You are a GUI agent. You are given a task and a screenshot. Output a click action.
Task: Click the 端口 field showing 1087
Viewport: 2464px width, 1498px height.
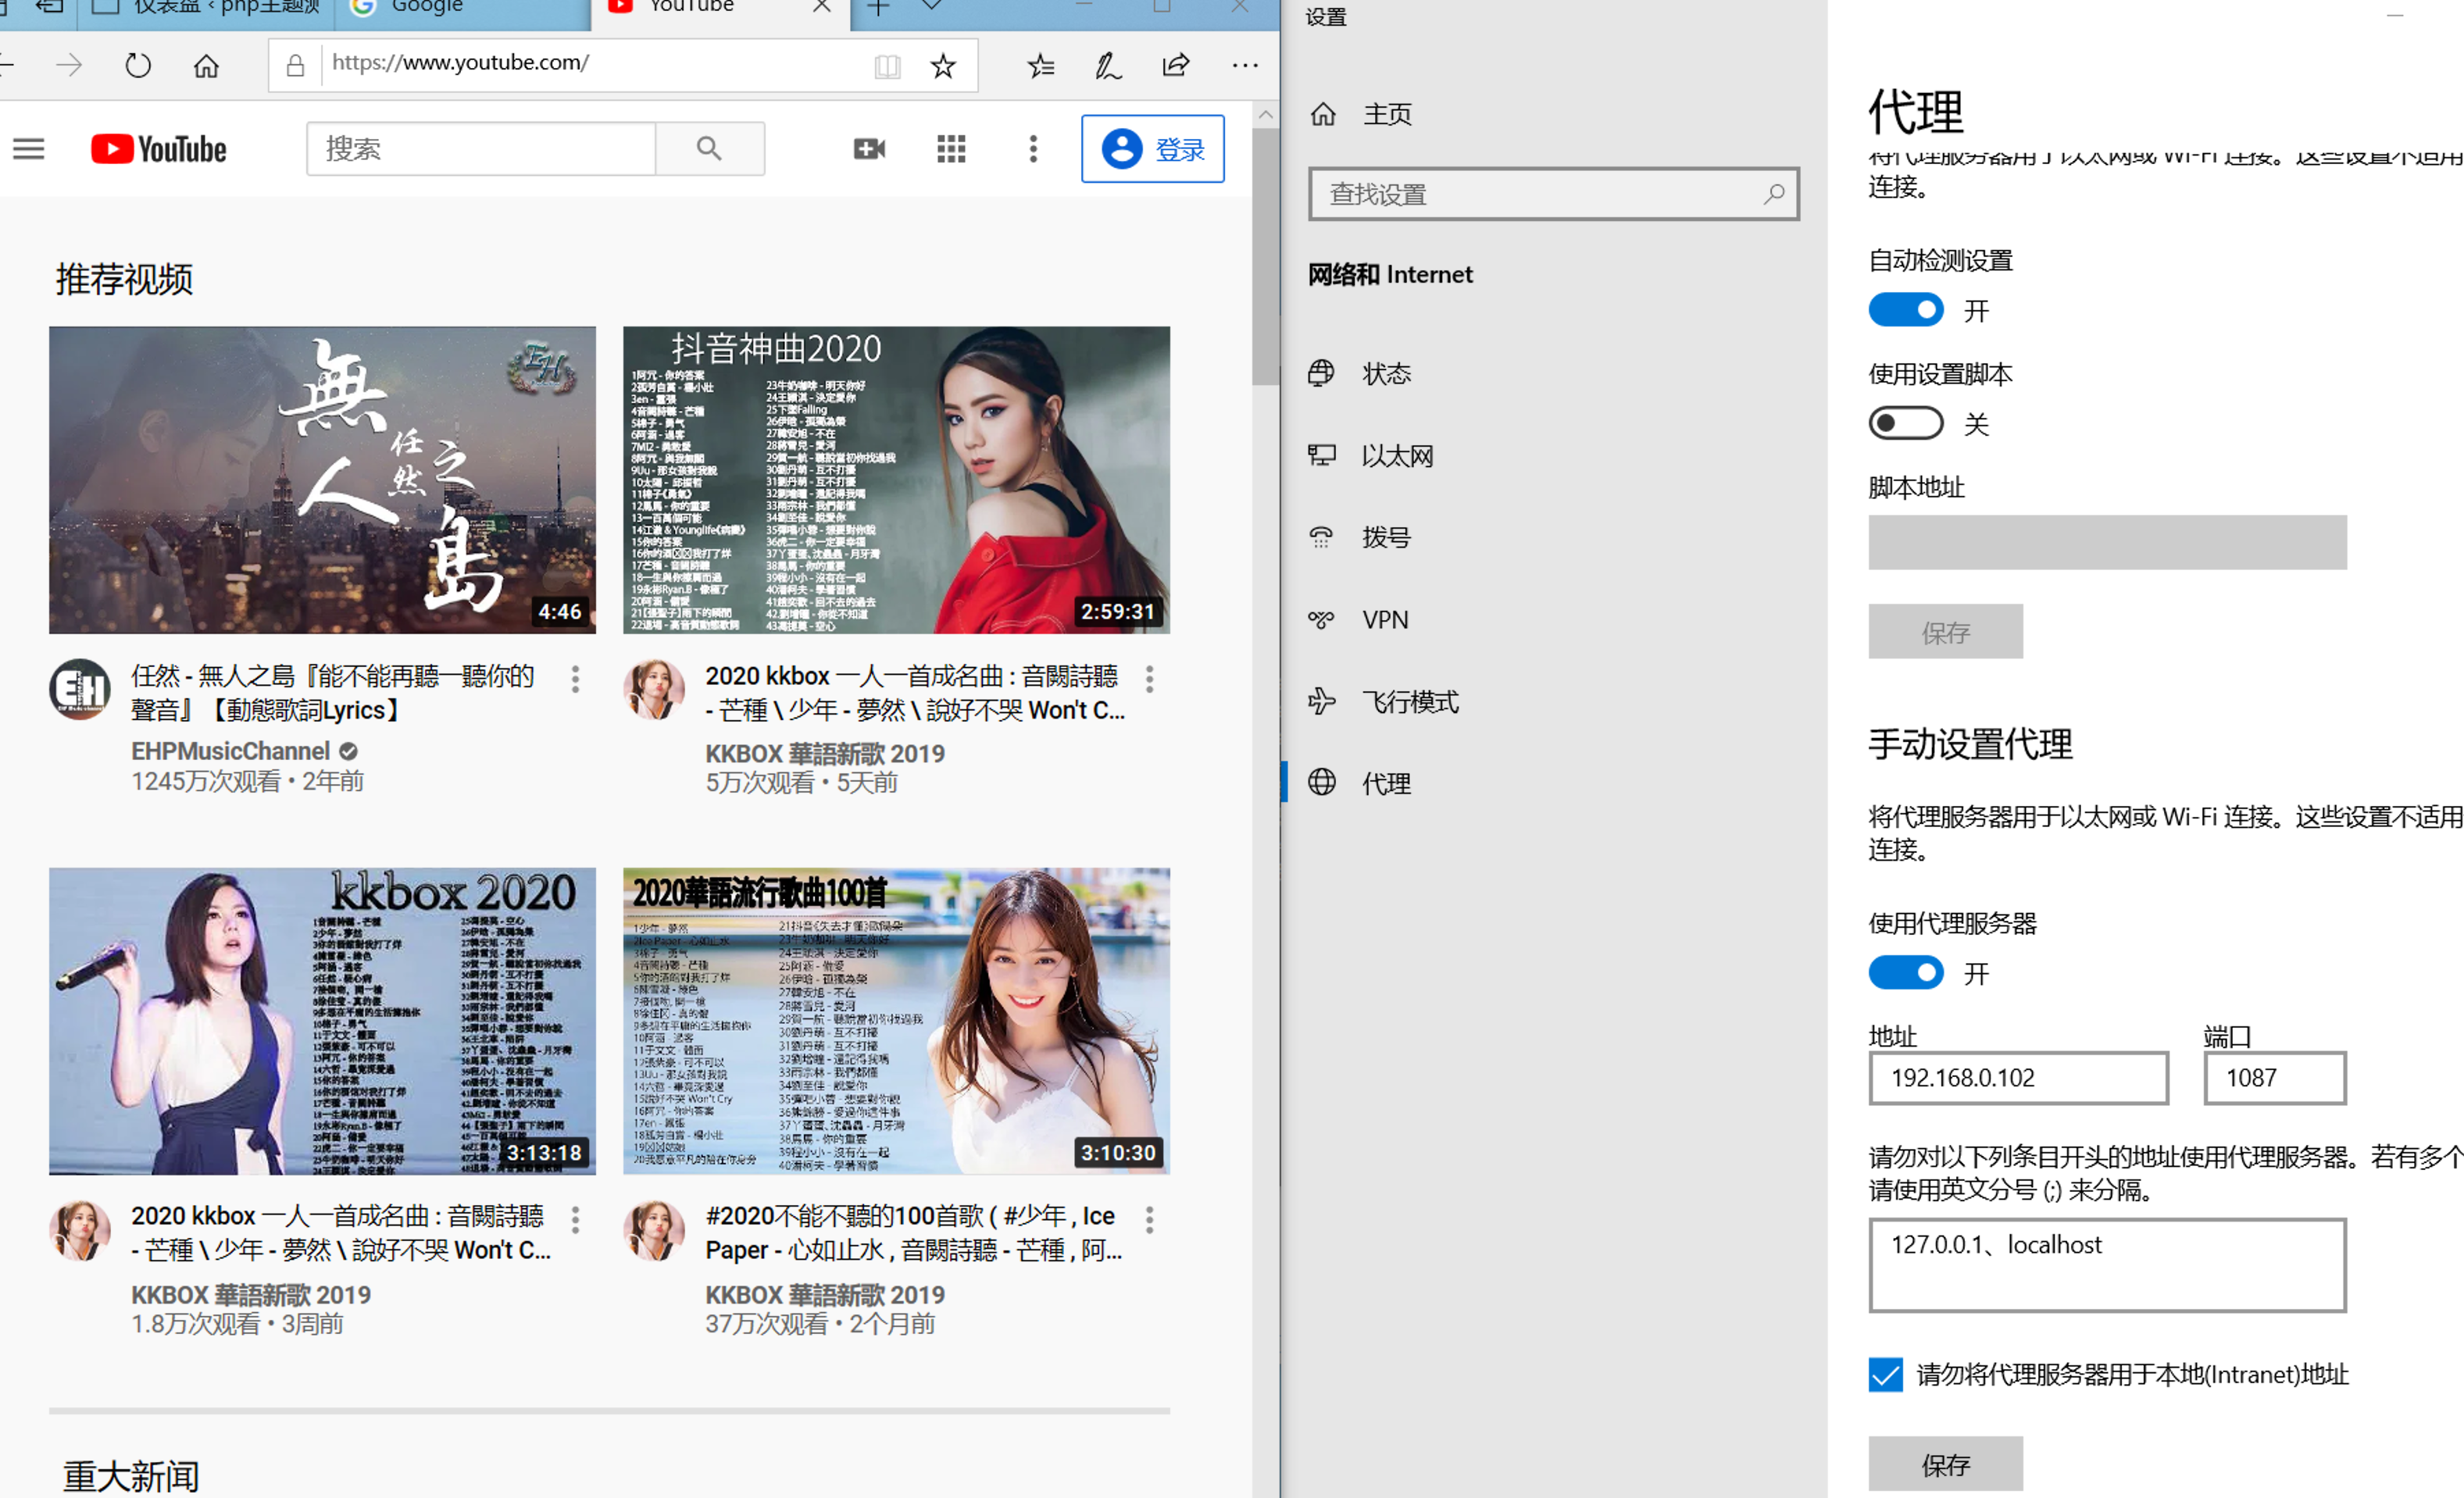(2274, 1078)
